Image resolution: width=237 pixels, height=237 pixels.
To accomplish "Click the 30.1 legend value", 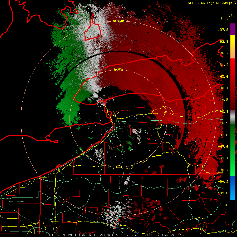I will (224, 88).
